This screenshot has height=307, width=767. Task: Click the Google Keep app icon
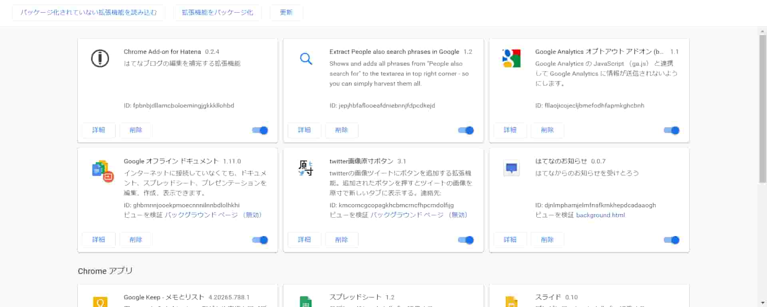click(100, 302)
